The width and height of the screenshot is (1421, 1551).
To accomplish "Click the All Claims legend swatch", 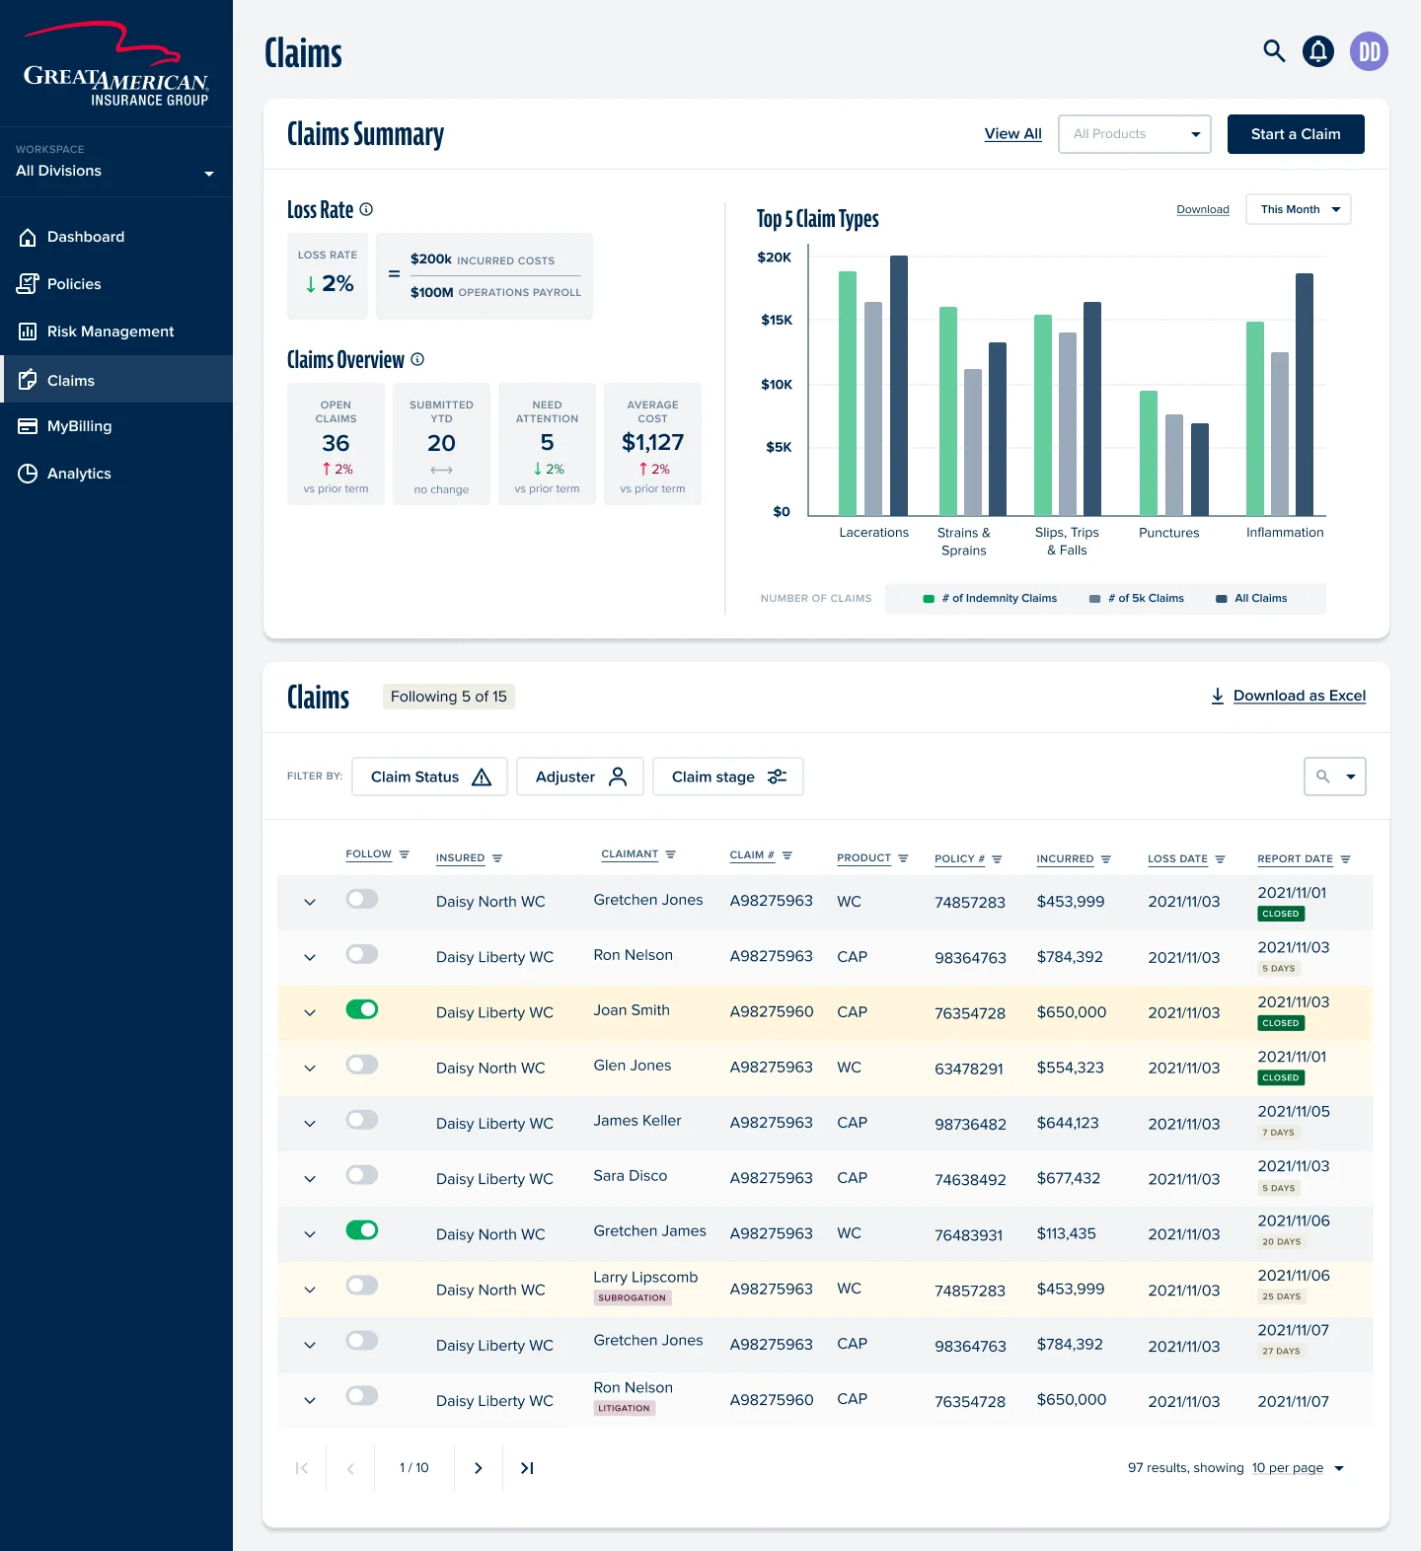I will point(1222,599).
